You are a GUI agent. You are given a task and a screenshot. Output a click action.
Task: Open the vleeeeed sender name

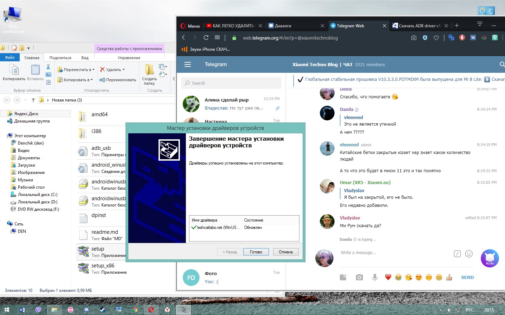[349, 145]
